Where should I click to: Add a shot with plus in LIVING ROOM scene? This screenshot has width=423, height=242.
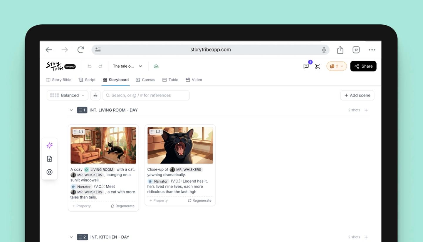(366, 110)
